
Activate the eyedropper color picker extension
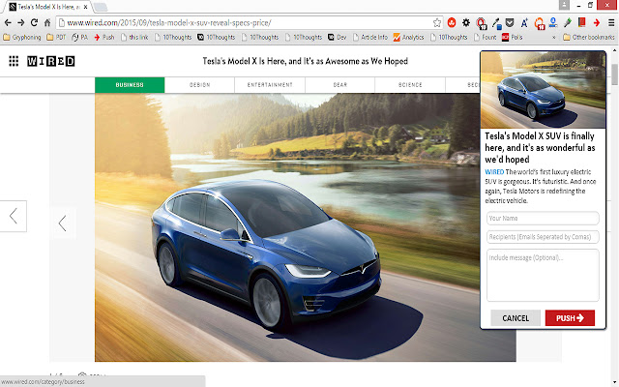[496, 23]
